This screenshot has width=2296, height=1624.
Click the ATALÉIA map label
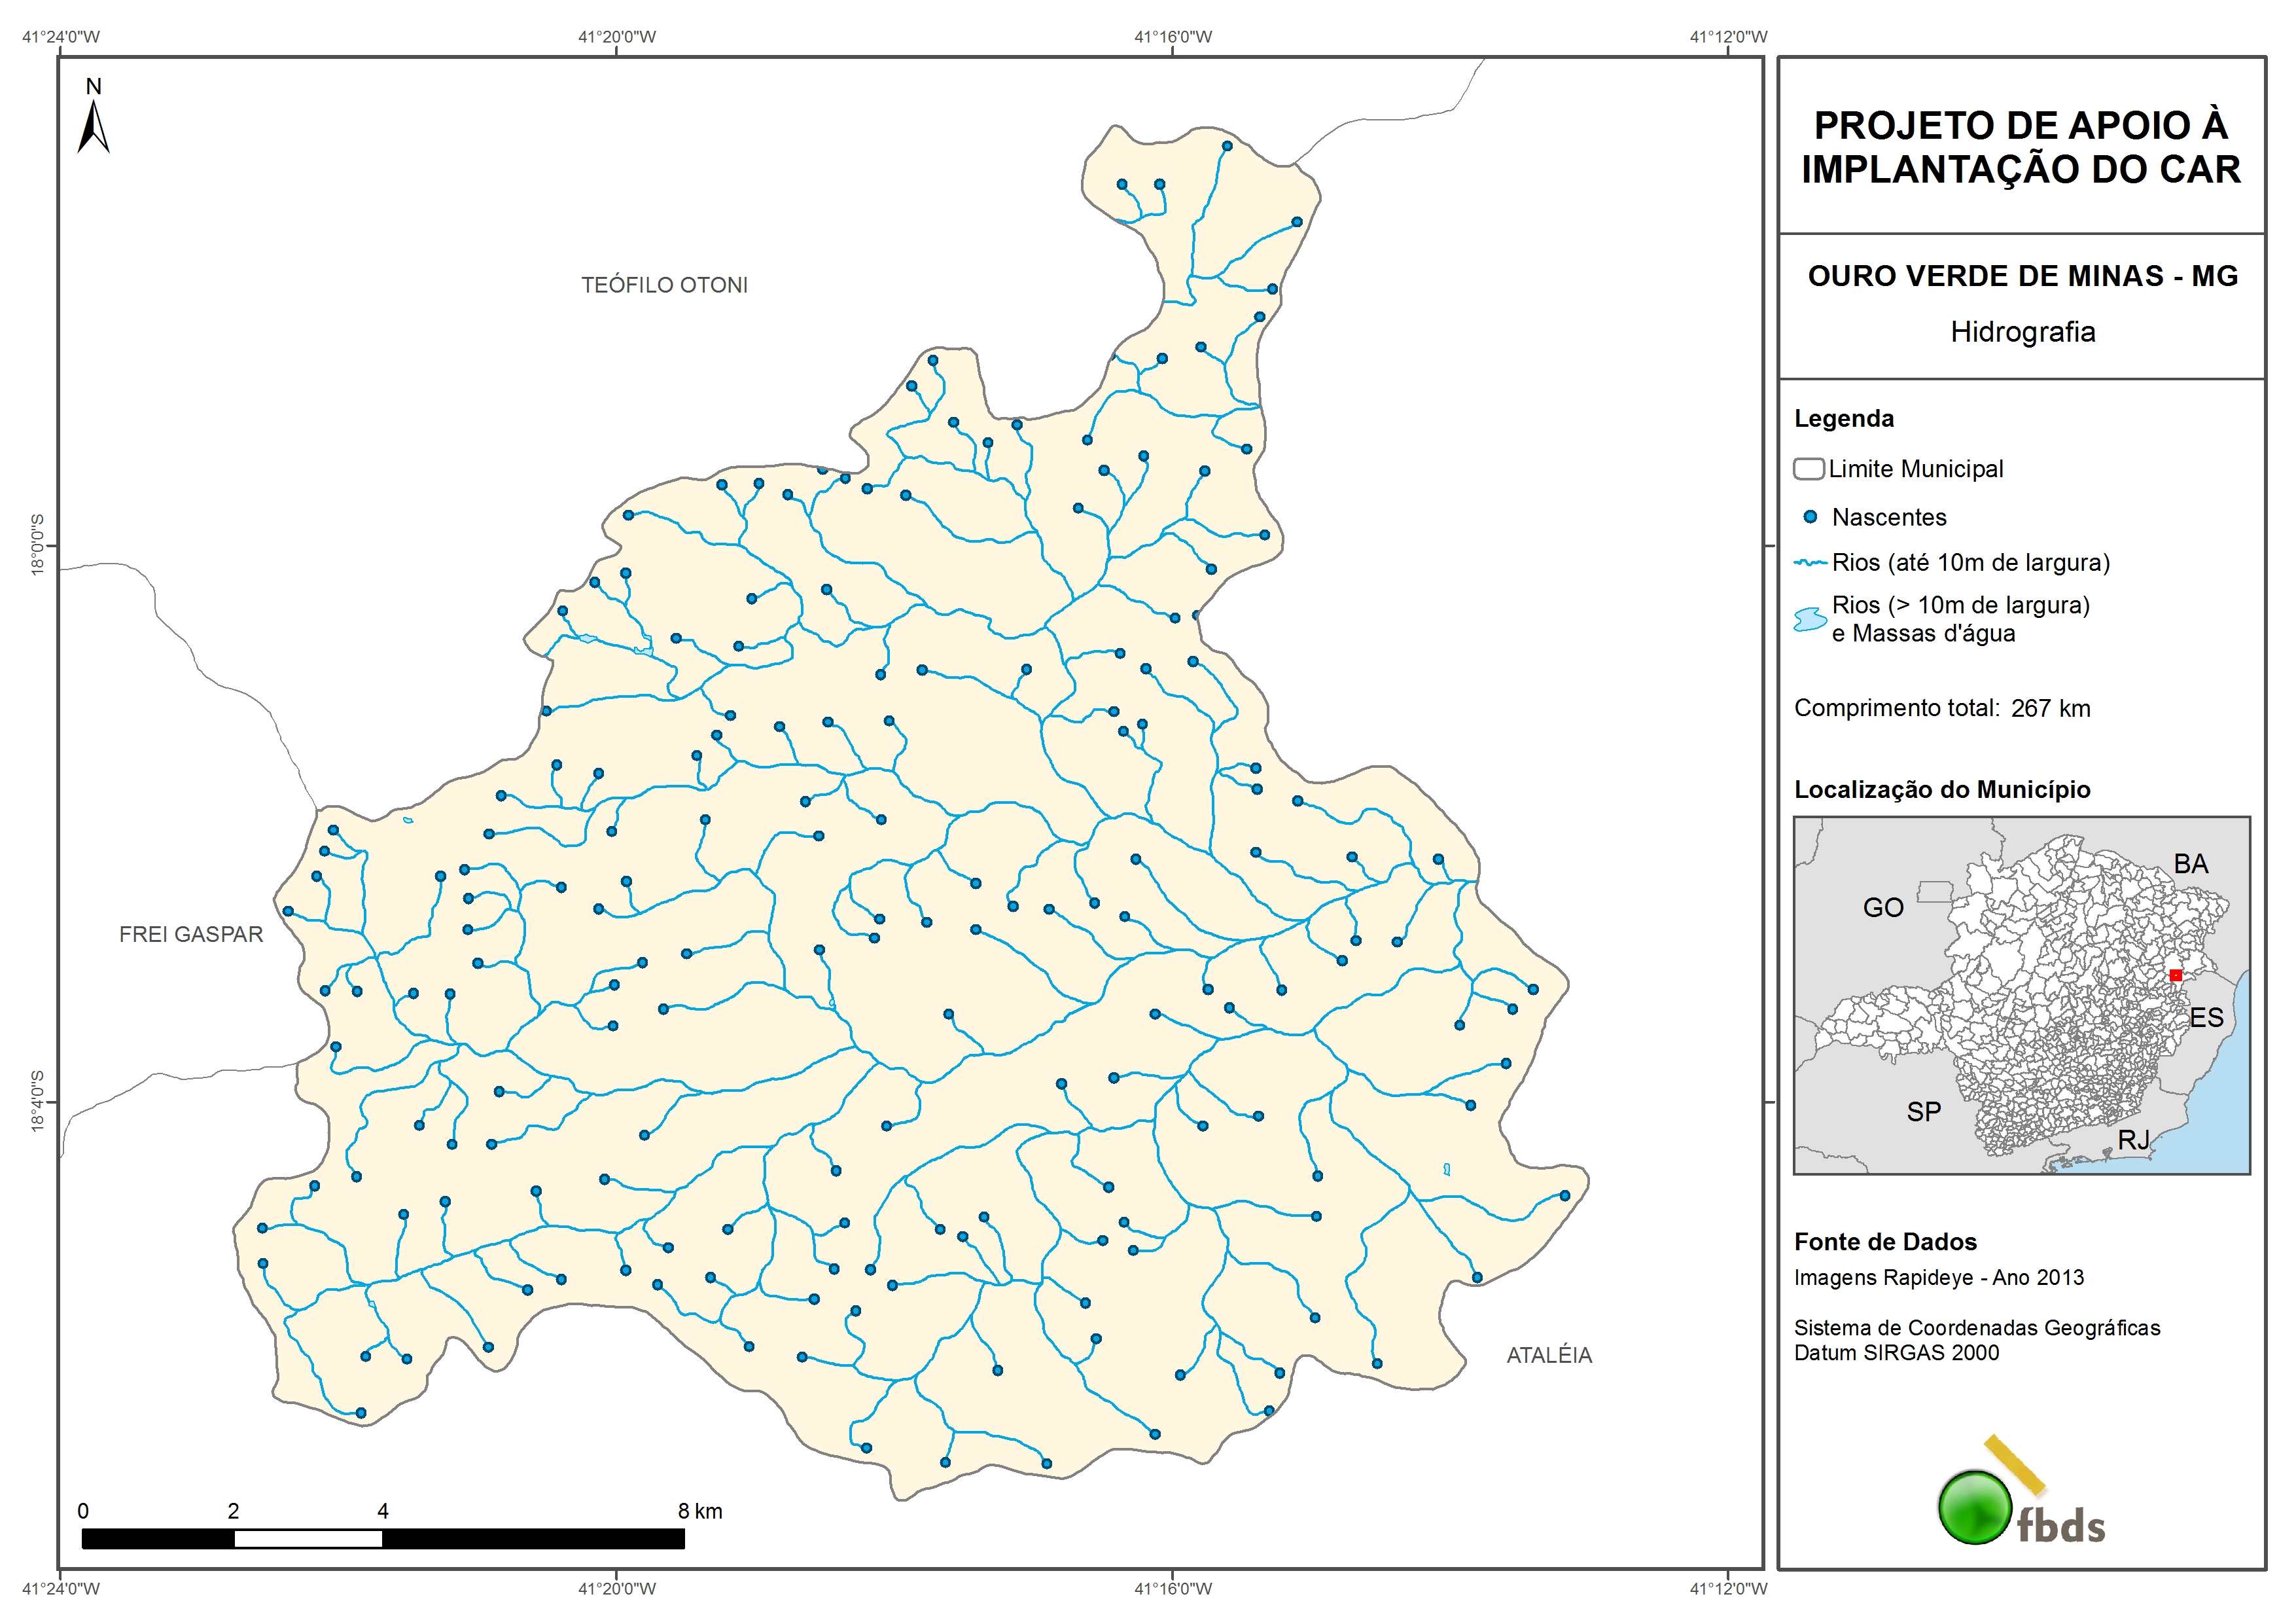point(1548,1355)
